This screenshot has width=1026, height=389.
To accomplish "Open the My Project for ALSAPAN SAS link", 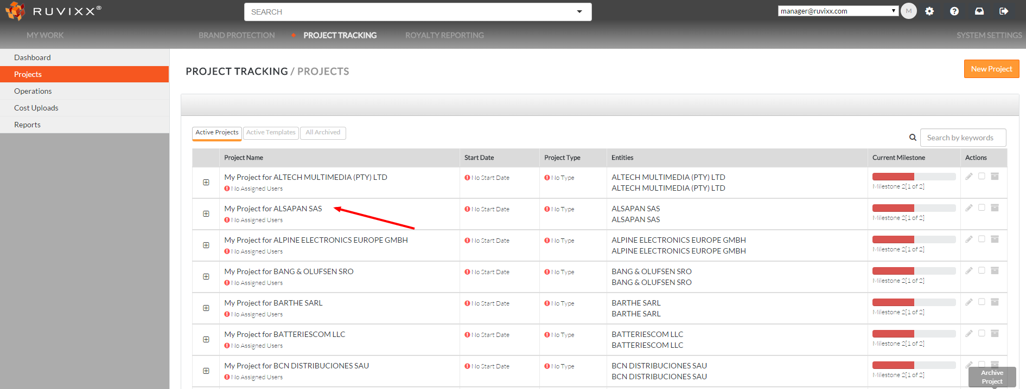I will point(273,209).
